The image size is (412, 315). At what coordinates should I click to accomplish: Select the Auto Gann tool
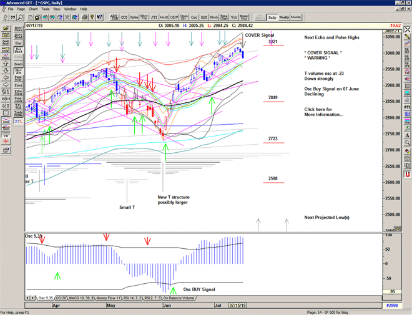point(18,29)
